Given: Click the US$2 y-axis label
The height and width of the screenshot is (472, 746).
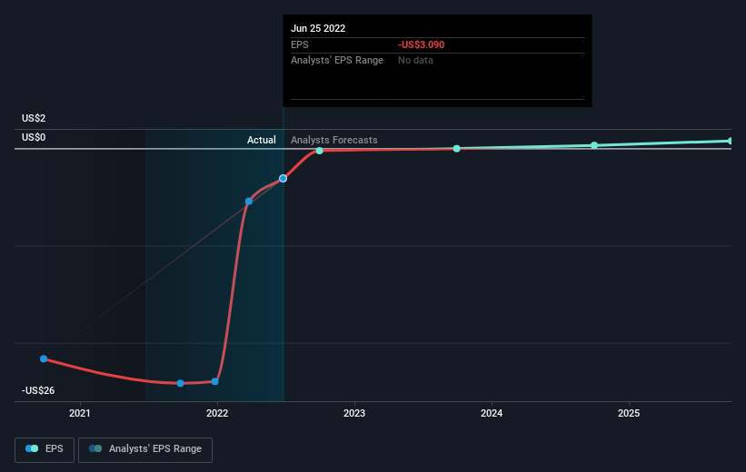Looking at the screenshot, I should [34, 118].
